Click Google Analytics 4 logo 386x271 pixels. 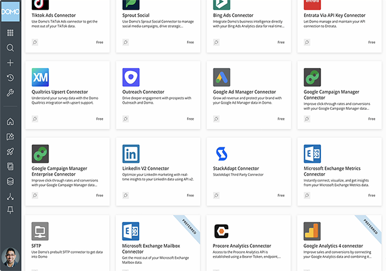pos(312,231)
